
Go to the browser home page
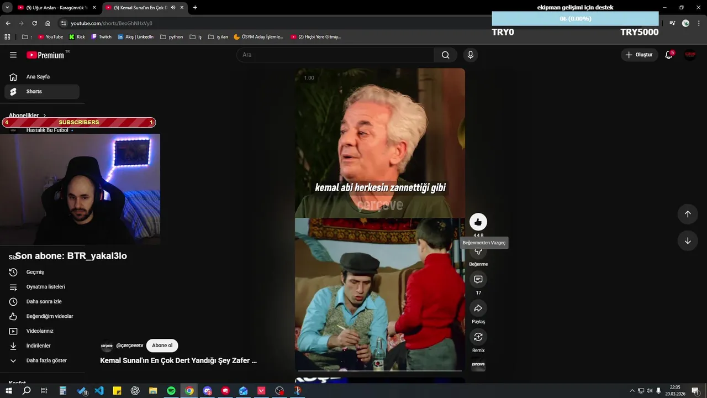48,23
